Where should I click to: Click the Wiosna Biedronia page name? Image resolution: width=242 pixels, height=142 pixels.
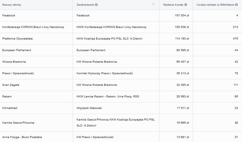[x=14, y=62]
